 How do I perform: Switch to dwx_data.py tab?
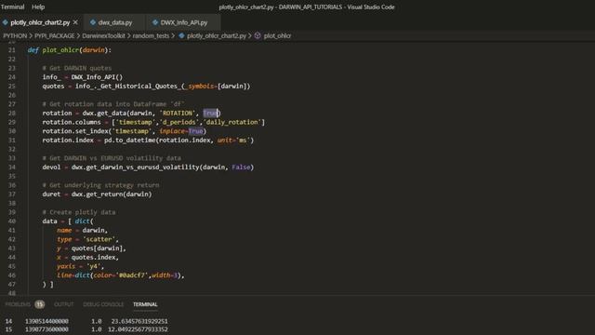click(x=115, y=22)
